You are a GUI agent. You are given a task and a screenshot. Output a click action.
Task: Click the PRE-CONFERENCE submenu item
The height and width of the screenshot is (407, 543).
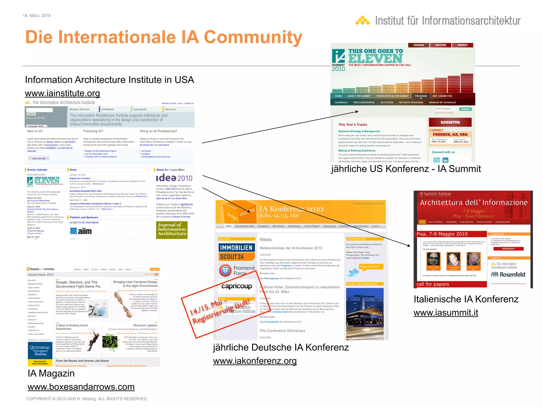point(364,102)
